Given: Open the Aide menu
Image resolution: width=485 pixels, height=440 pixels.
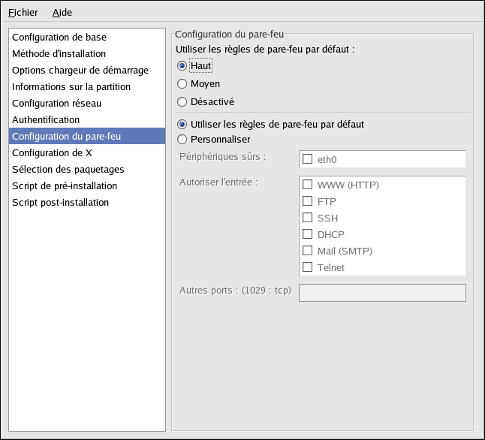Looking at the screenshot, I should pyautogui.click(x=62, y=12).
